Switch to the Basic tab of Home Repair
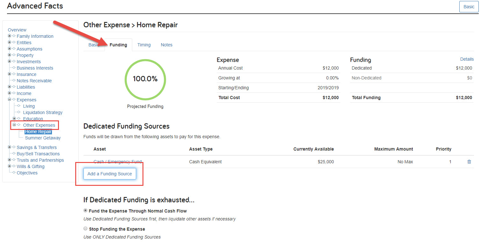Screen dimensions: 495x250 point(94,45)
